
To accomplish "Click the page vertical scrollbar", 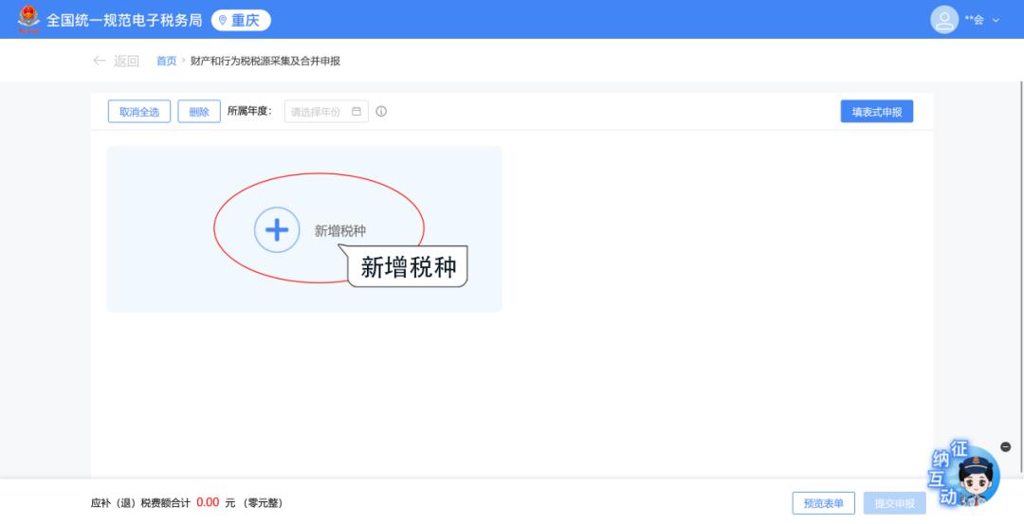I will [1021, 277].
